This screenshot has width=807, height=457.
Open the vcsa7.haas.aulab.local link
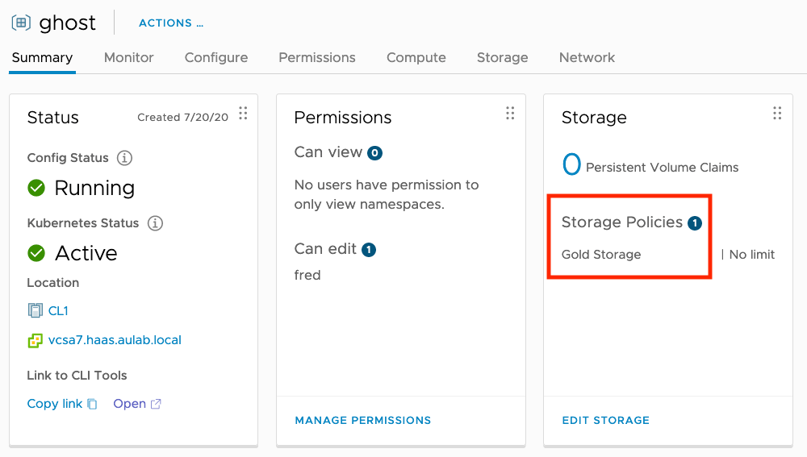pos(115,340)
